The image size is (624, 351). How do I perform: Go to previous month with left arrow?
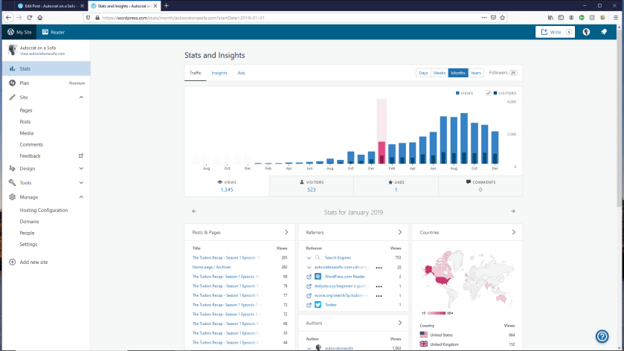(194, 211)
